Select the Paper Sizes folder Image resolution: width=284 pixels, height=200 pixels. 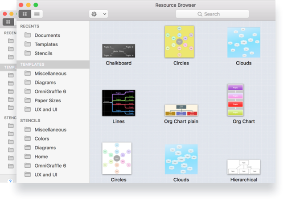53,100
